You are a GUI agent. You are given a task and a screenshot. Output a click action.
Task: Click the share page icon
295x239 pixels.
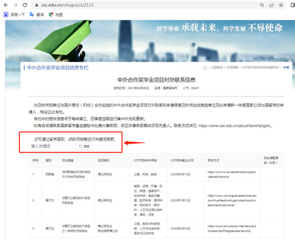coord(271,5)
